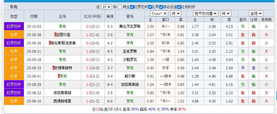Click the 类型 column header
Viewport: 277px width, 114px height.
click(14, 16)
